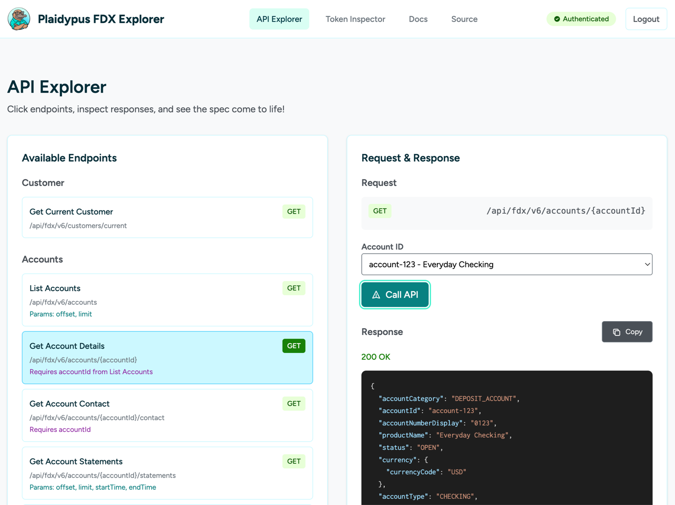Open the Docs page

(418, 19)
